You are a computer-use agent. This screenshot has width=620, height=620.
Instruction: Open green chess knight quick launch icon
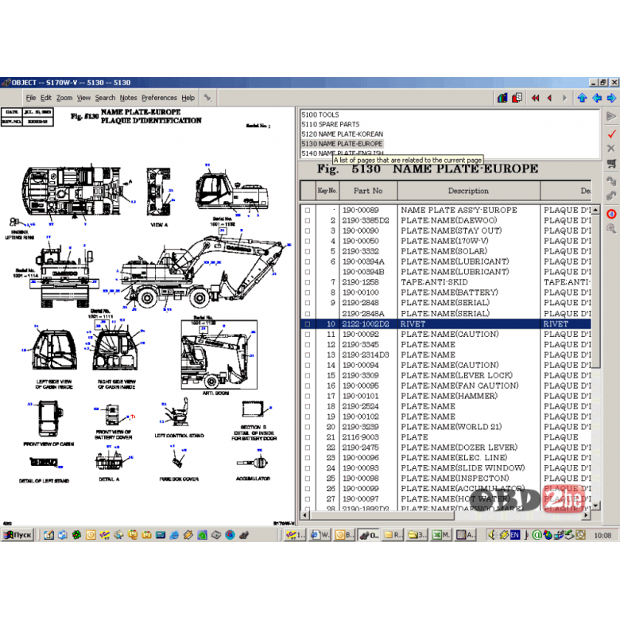click(x=202, y=535)
